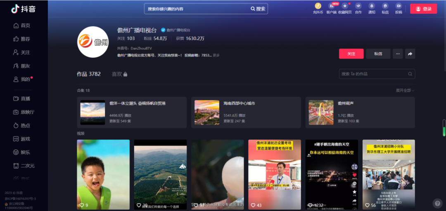Open video 儋州洋浦就近设置考场
446x211 pixels.
click(x=275, y=175)
